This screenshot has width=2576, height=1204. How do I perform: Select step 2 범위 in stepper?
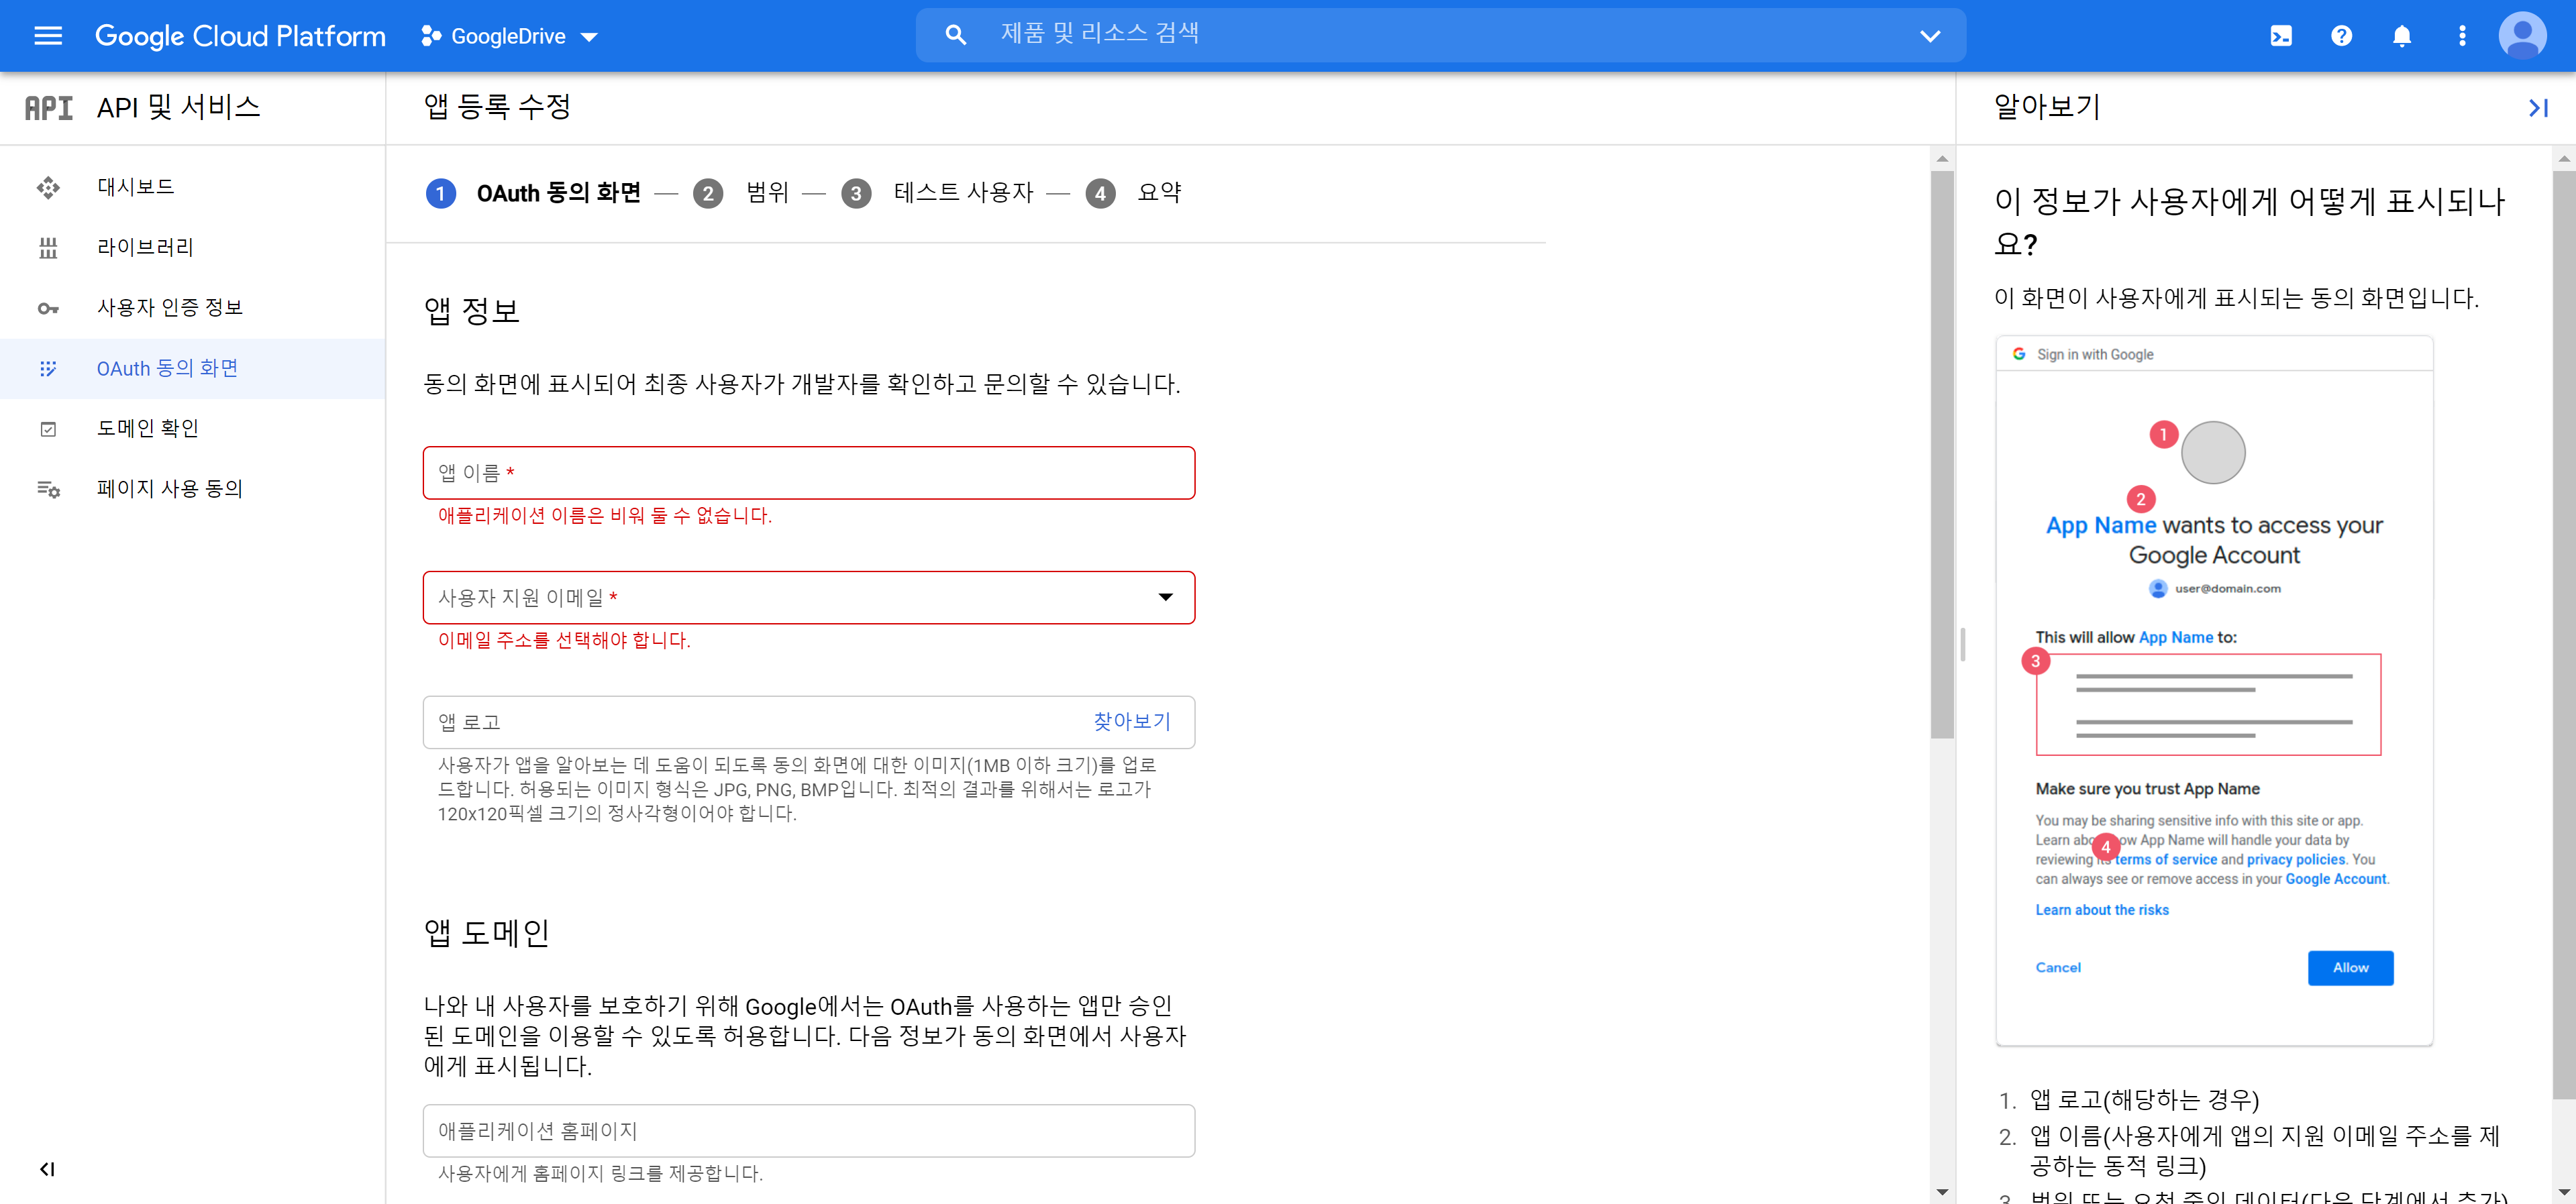(x=767, y=192)
